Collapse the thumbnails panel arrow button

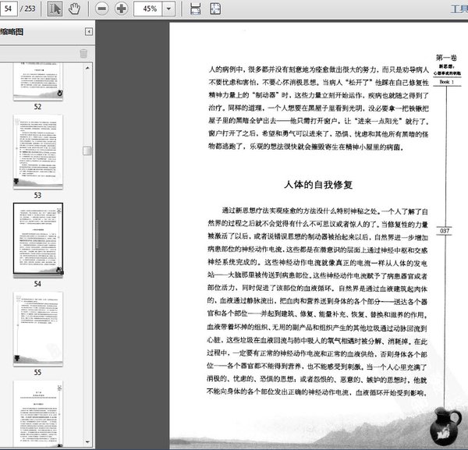coord(89,32)
